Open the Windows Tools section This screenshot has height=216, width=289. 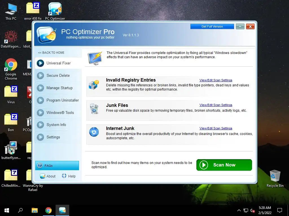[58, 112]
